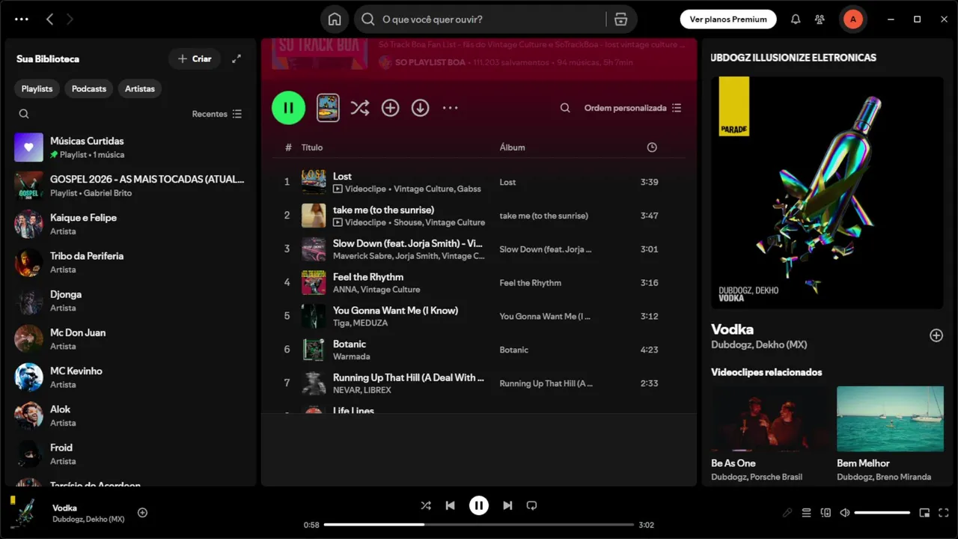Select track 'Feel the Rhythm'
This screenshot has width=958, height=539.
(478, 282)
